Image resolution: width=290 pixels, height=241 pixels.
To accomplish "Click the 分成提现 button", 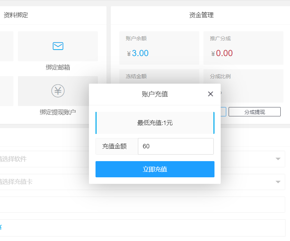I will 254,112.
